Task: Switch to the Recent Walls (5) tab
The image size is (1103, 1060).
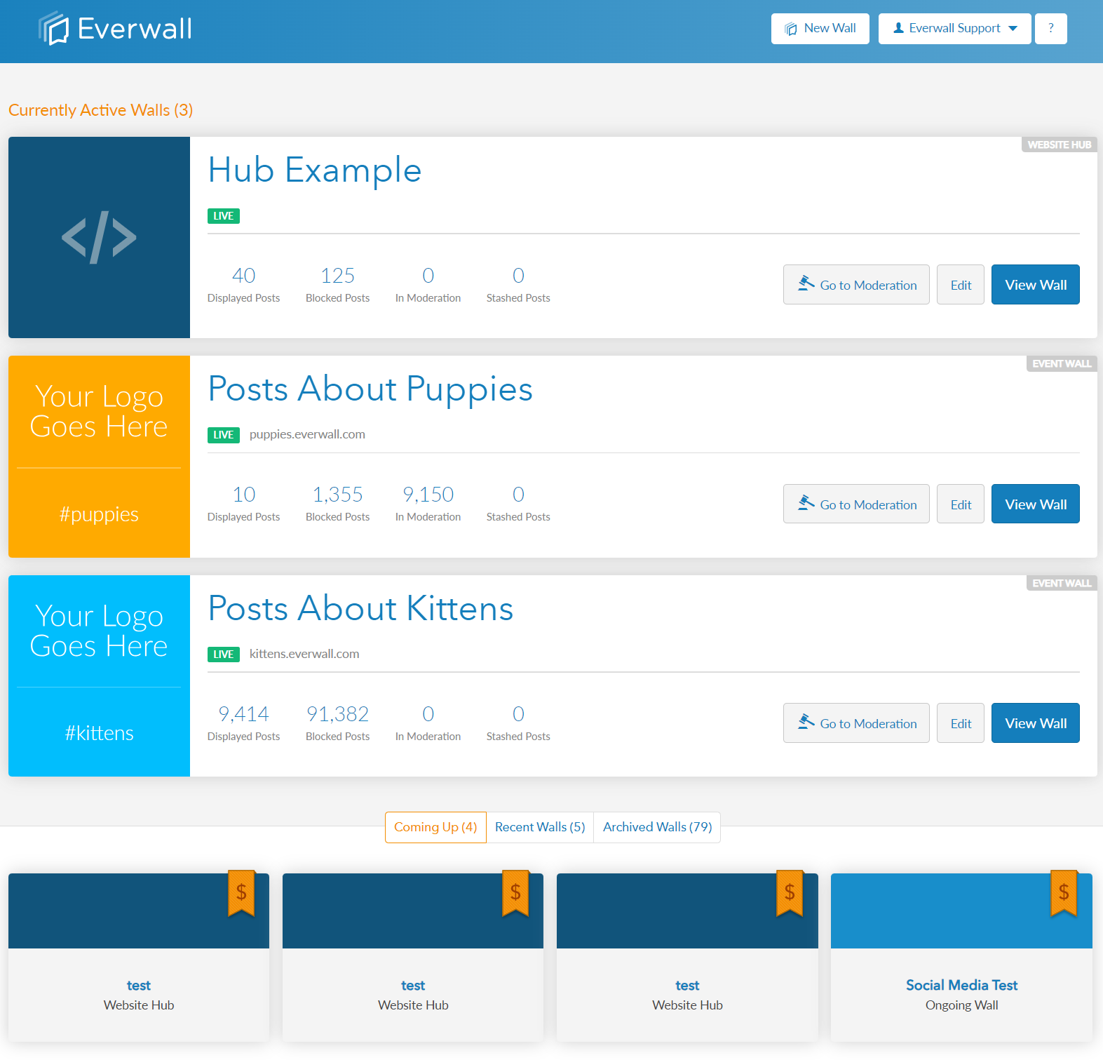Action: 540,827
